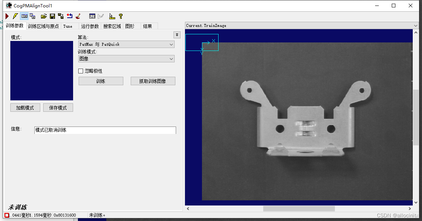The width and height of the screenshot is (422, 221).
Task: Click the 训练 button
Action: pyautogui.click(x=101, y=81)
